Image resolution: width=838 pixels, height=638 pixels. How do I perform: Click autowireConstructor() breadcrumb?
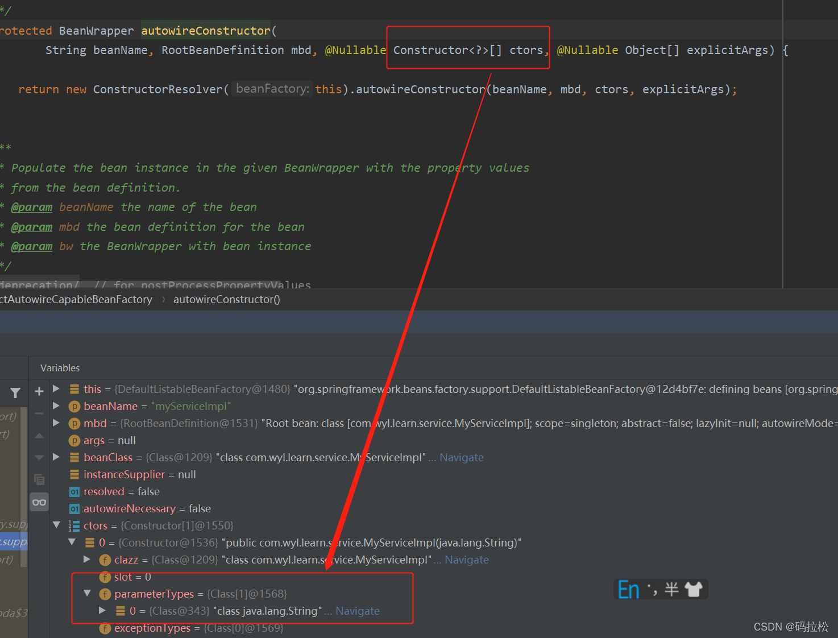pyautogui.click(x=227, y=299)
